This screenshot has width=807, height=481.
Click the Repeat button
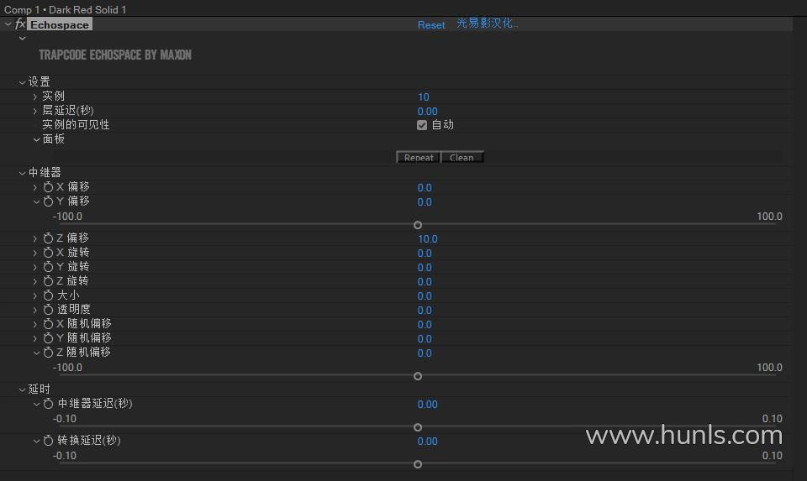419,158
